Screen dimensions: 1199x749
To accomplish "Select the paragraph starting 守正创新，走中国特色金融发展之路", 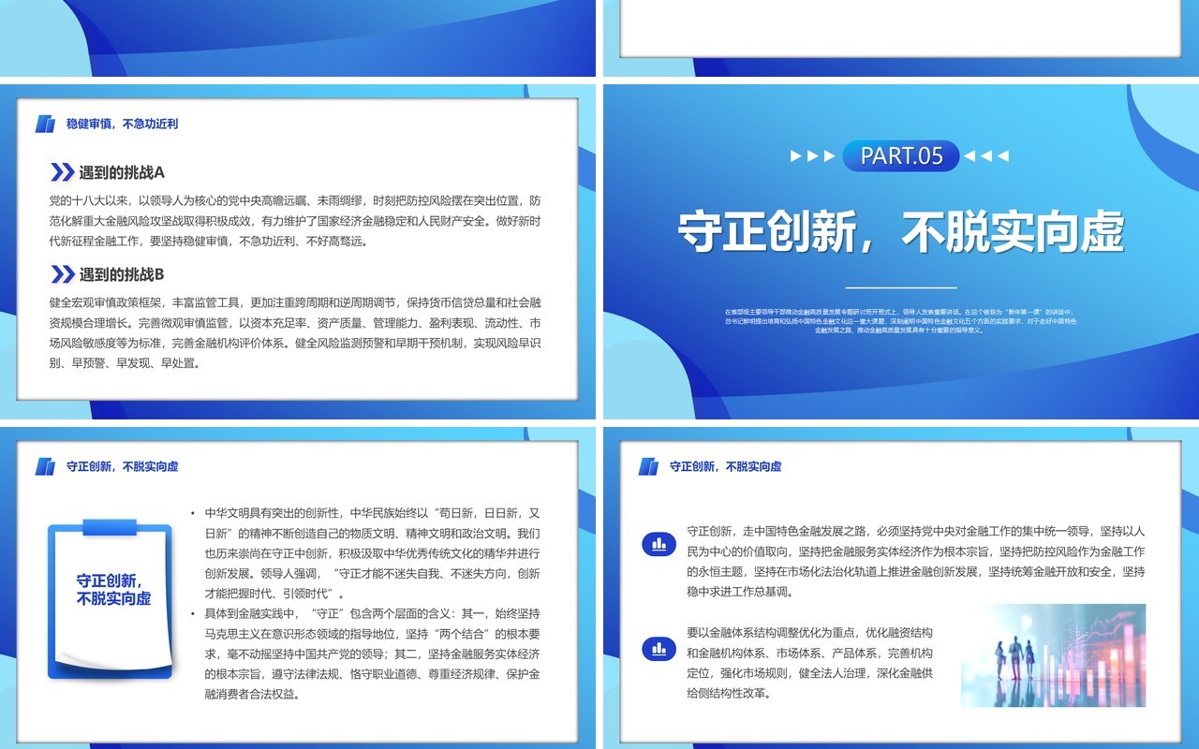I will pyautogui.click(x=916, y=561).
